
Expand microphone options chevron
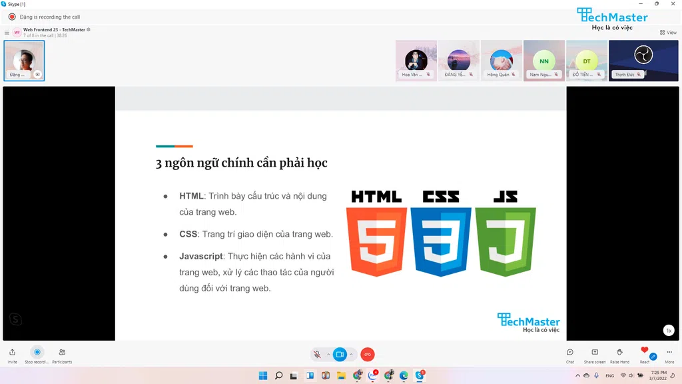(x=328, y=355)
